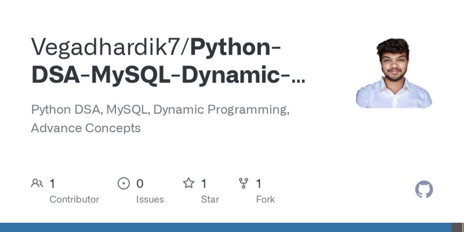This screenshot has width=464, height=232.
Task: Click the fork branch icon
Action: (244, 183)
